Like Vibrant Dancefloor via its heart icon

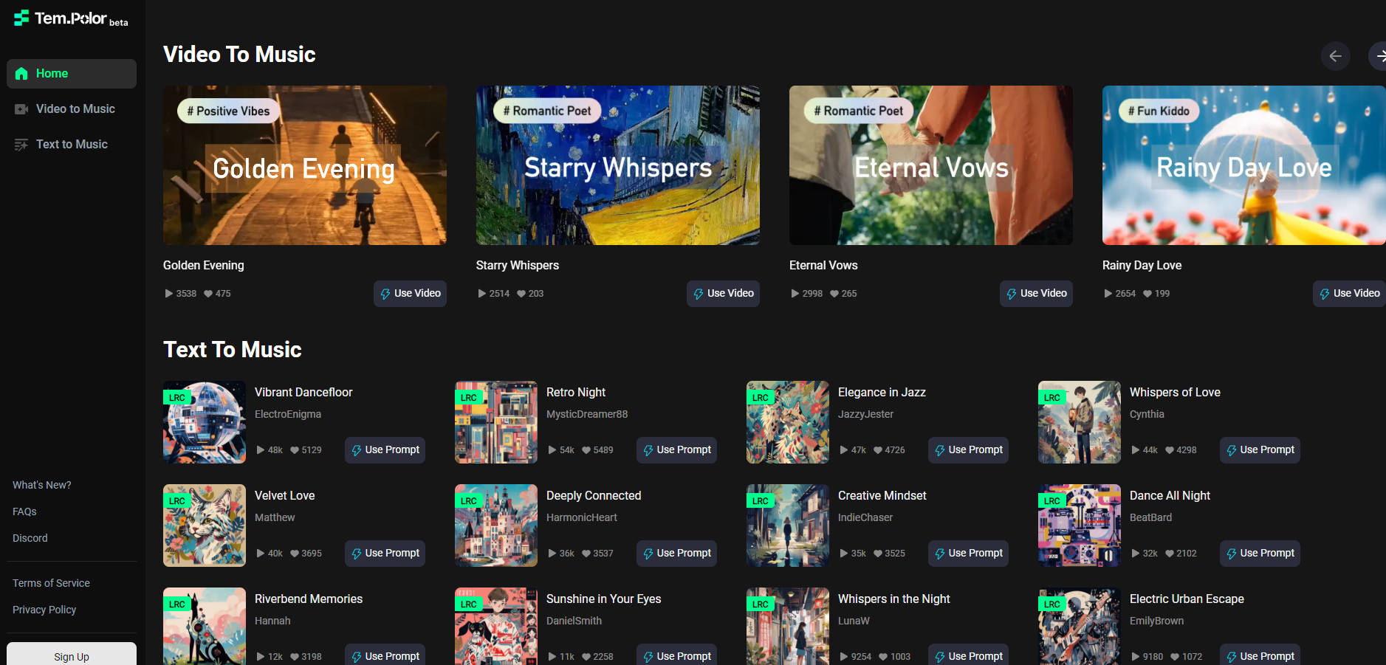pyautogui.click(x=295, y=449)
